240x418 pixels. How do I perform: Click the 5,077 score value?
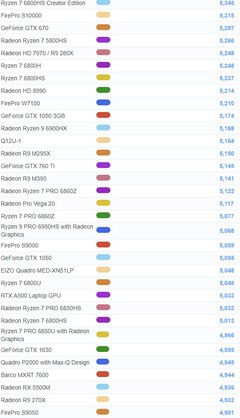[227, 216]
